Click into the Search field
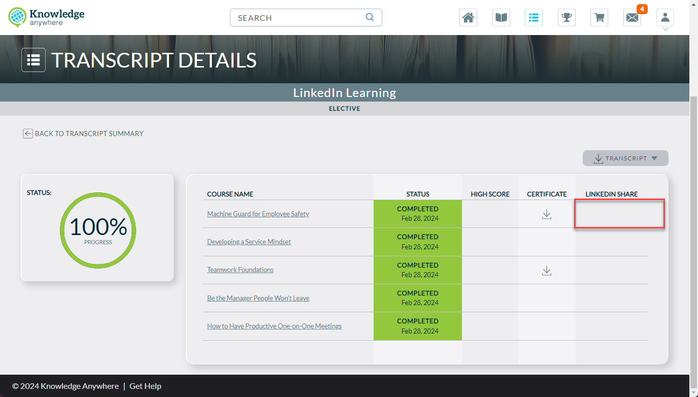 click(306, 18)
